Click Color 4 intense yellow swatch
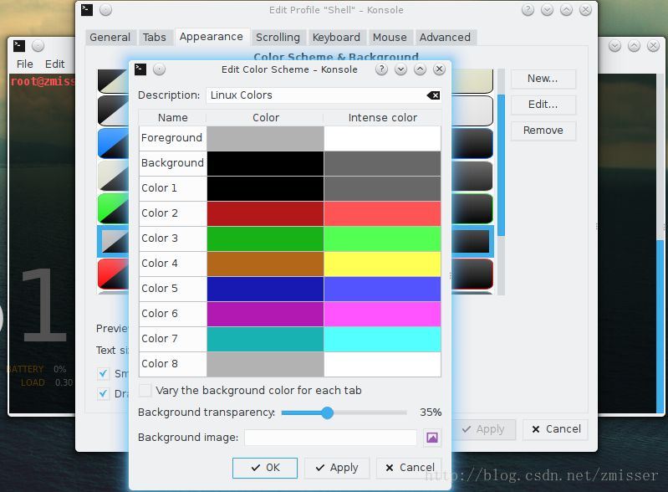668x492 pixels. coord(383,264)
